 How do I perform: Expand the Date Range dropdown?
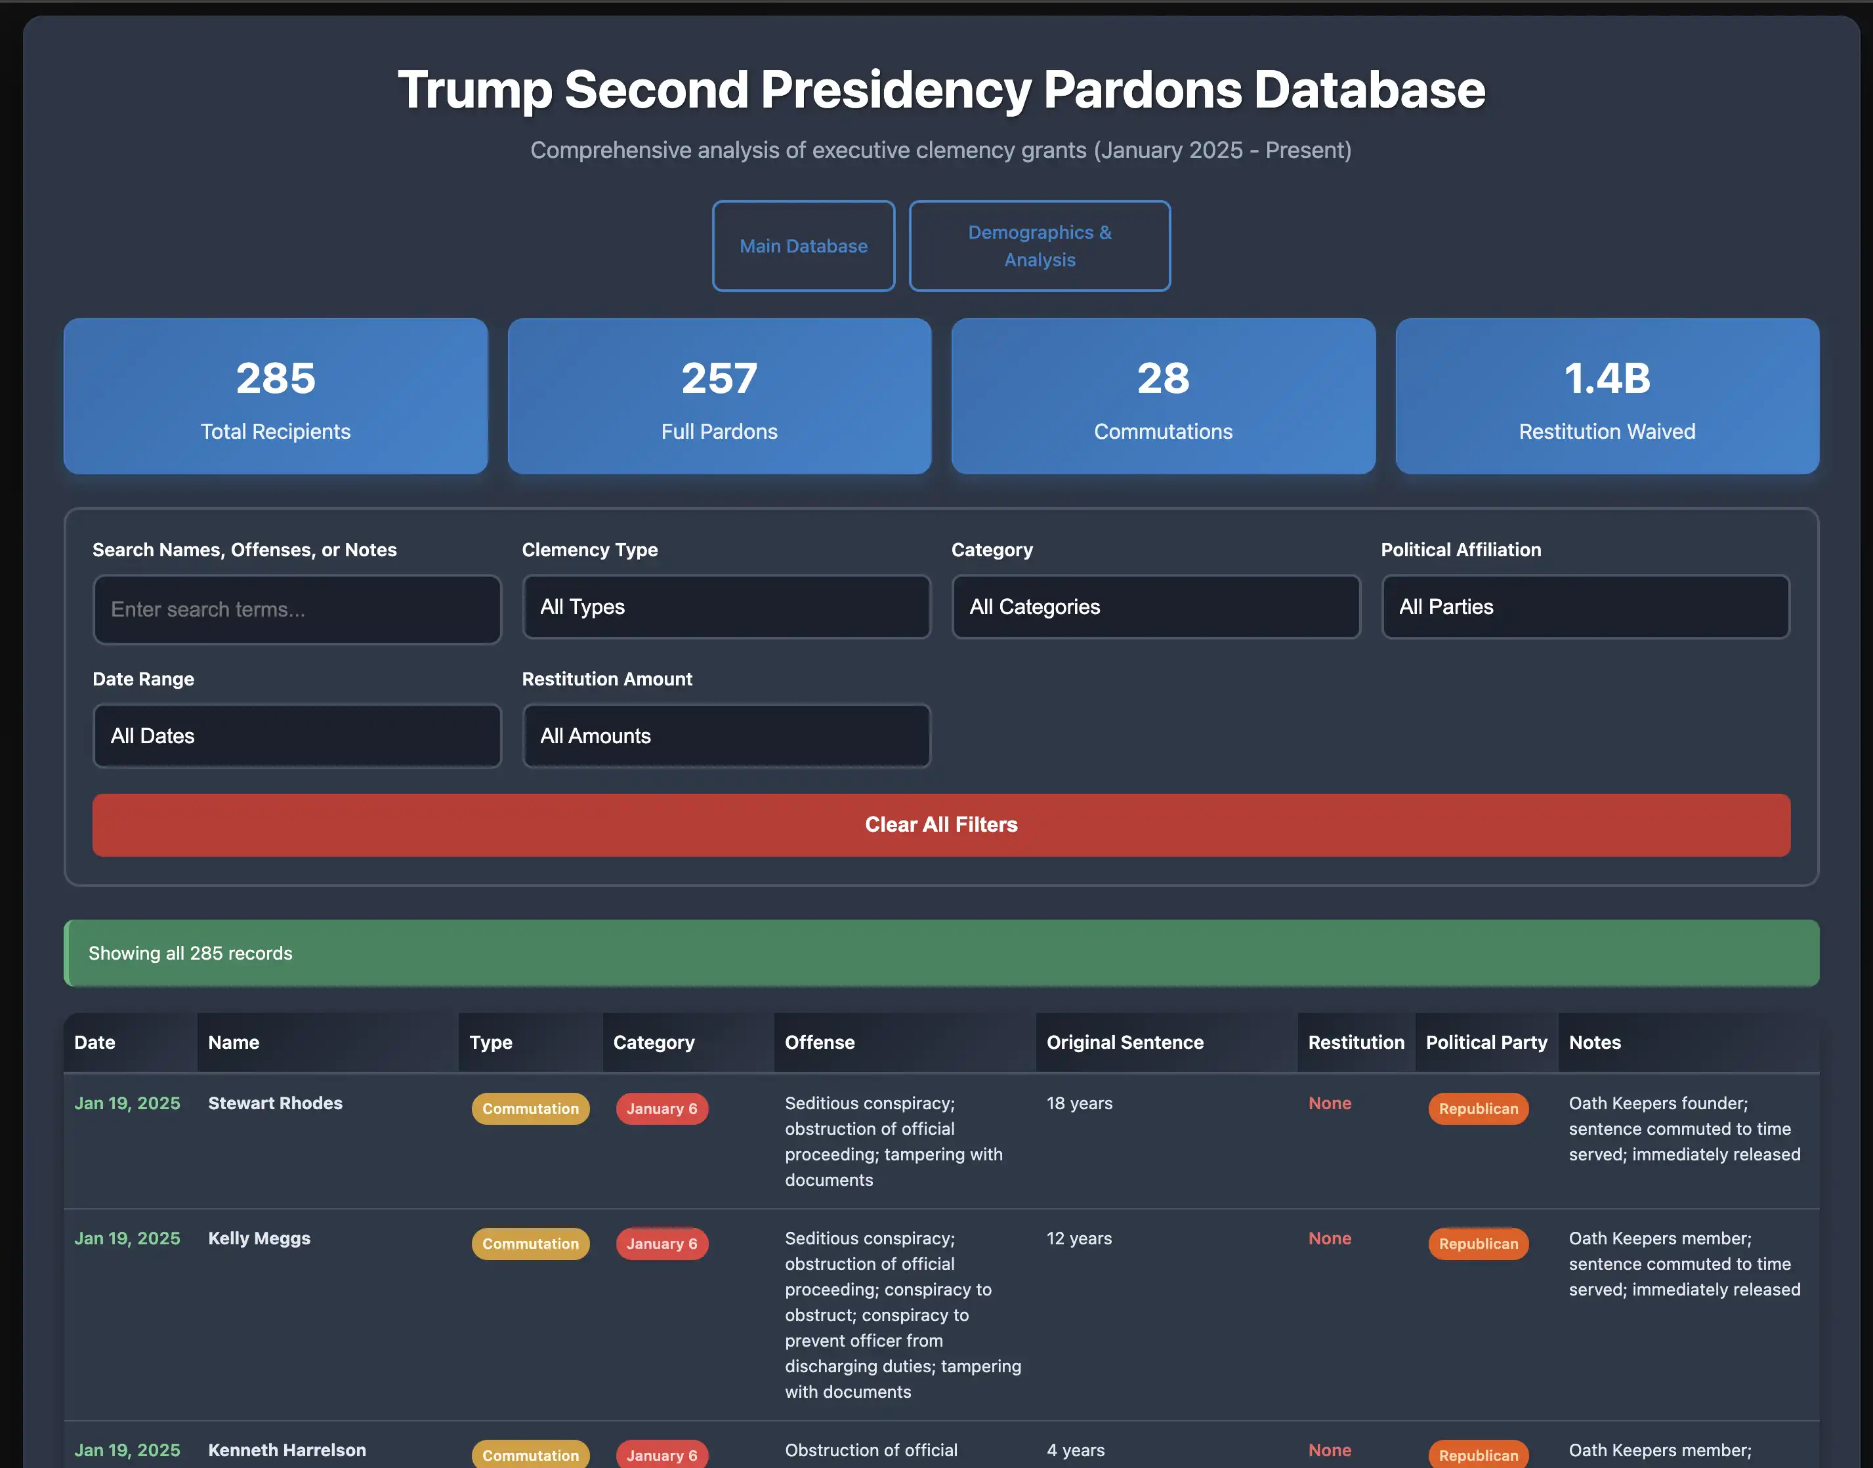(297, 736)
